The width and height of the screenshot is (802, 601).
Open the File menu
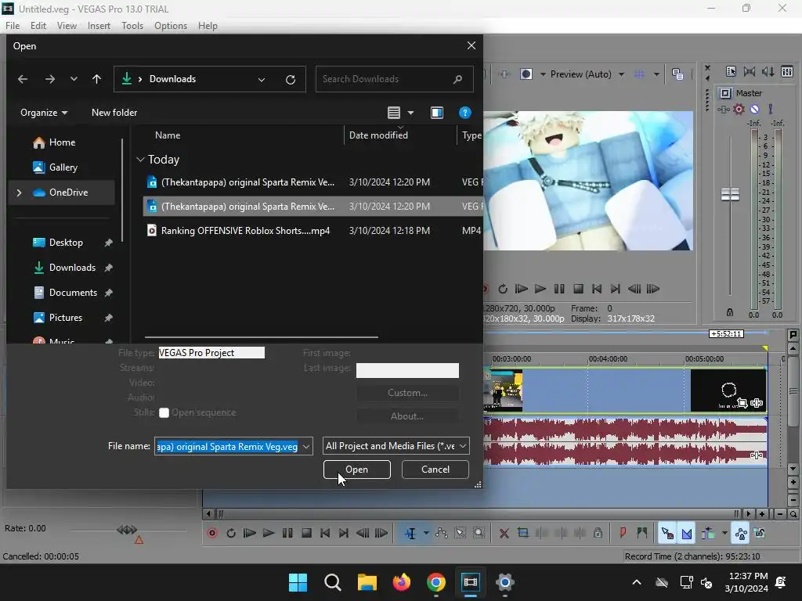point(13,26)
